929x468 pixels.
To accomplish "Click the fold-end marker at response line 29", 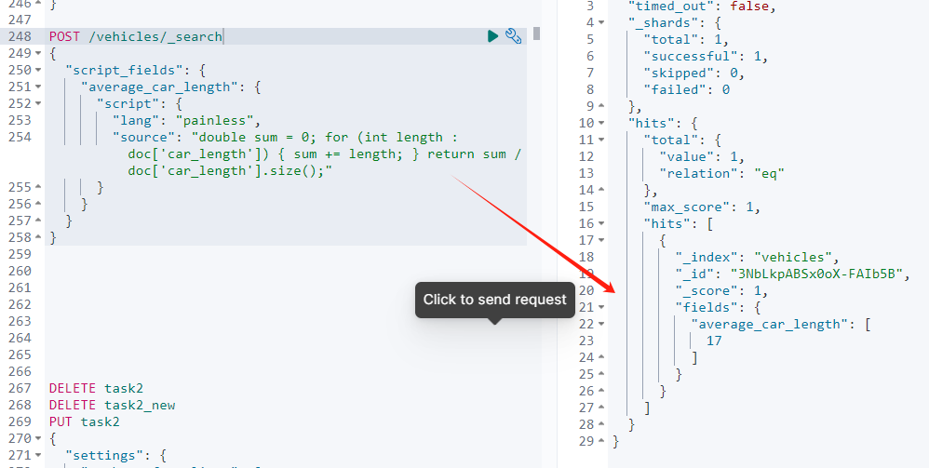I will click(601, 441).
